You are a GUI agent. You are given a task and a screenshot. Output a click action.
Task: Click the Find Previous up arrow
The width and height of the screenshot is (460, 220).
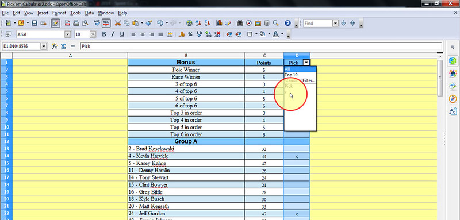tap(353, 23)
